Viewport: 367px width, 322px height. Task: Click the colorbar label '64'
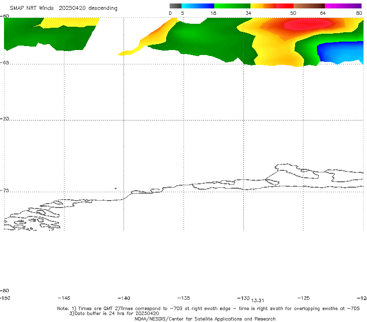click(323, 13)
